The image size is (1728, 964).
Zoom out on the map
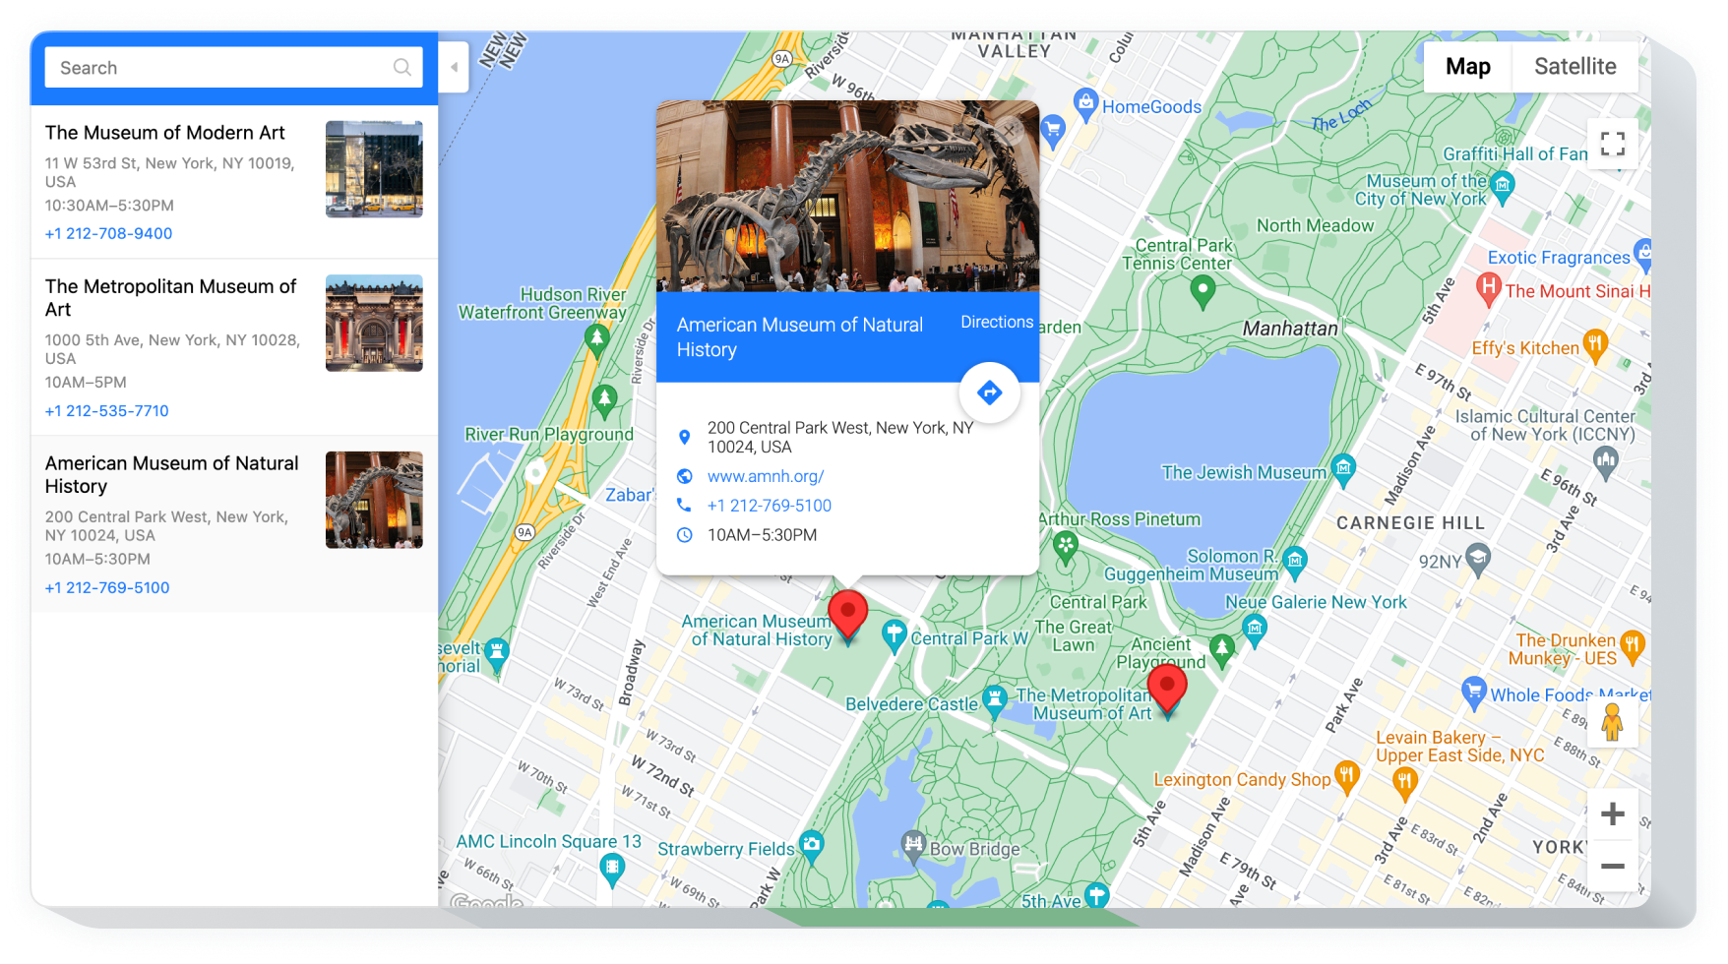[x=1612, y=866]
